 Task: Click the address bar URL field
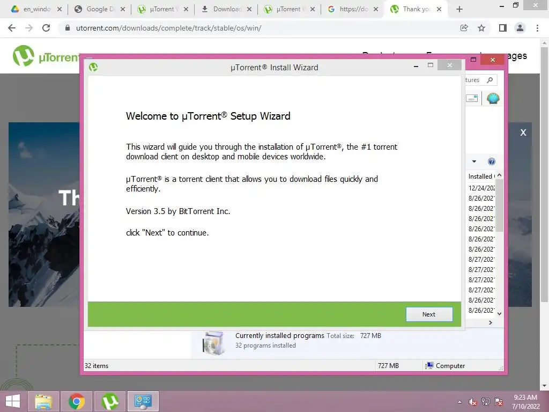point(259,28)
